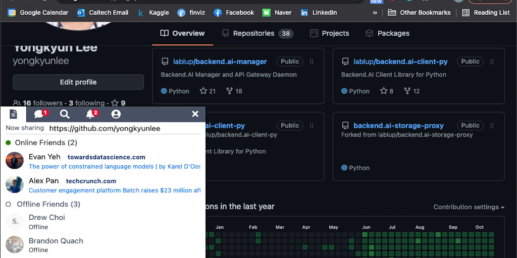Grab the drag handle on backend.ai-manager card
This screenshot has height=258, width=517.
coord(312,61)
